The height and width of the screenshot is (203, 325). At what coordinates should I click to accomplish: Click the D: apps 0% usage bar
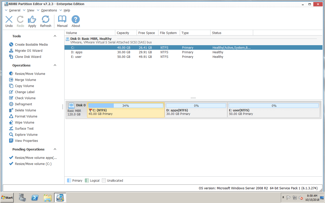pyautogui.click(x=196, y=106)
